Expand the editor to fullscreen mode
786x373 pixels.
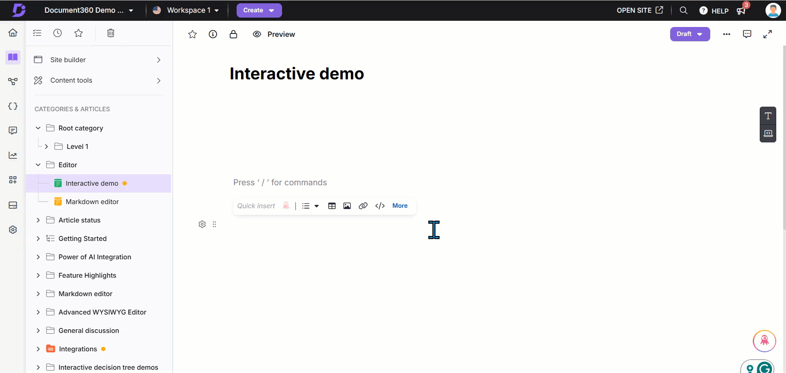pos(768,34)
